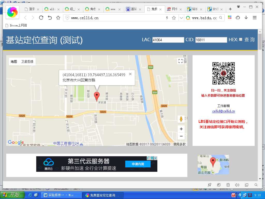Switch to the 角色 tab

(93, 9)
